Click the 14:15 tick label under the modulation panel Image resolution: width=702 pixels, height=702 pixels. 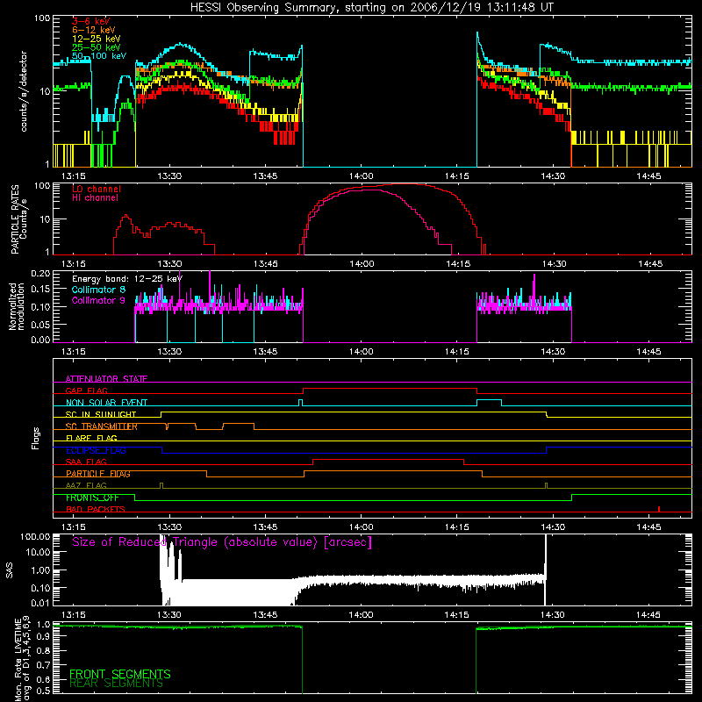click(457, 352)
